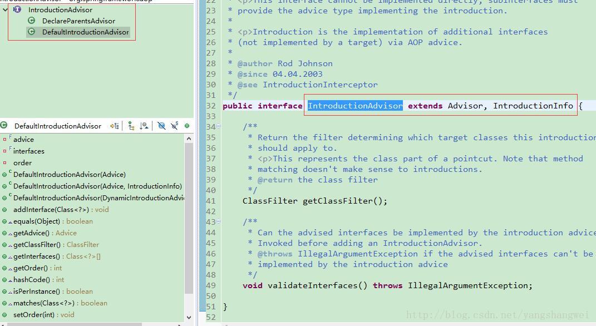The height and width of the screenshot is (326, 596).
Task: Click Sort Members by Defining Type icon
Action: [144, 126]
